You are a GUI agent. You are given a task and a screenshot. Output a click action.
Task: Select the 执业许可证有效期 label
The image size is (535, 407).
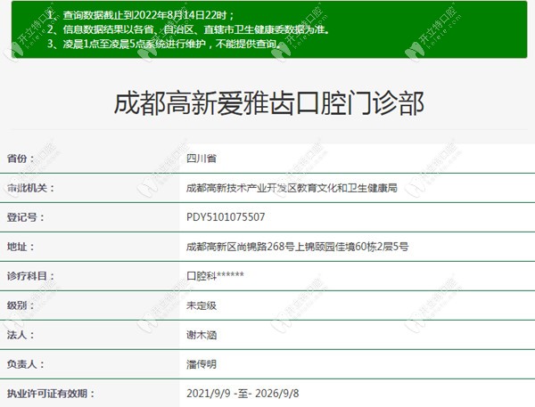coord(51,394)
